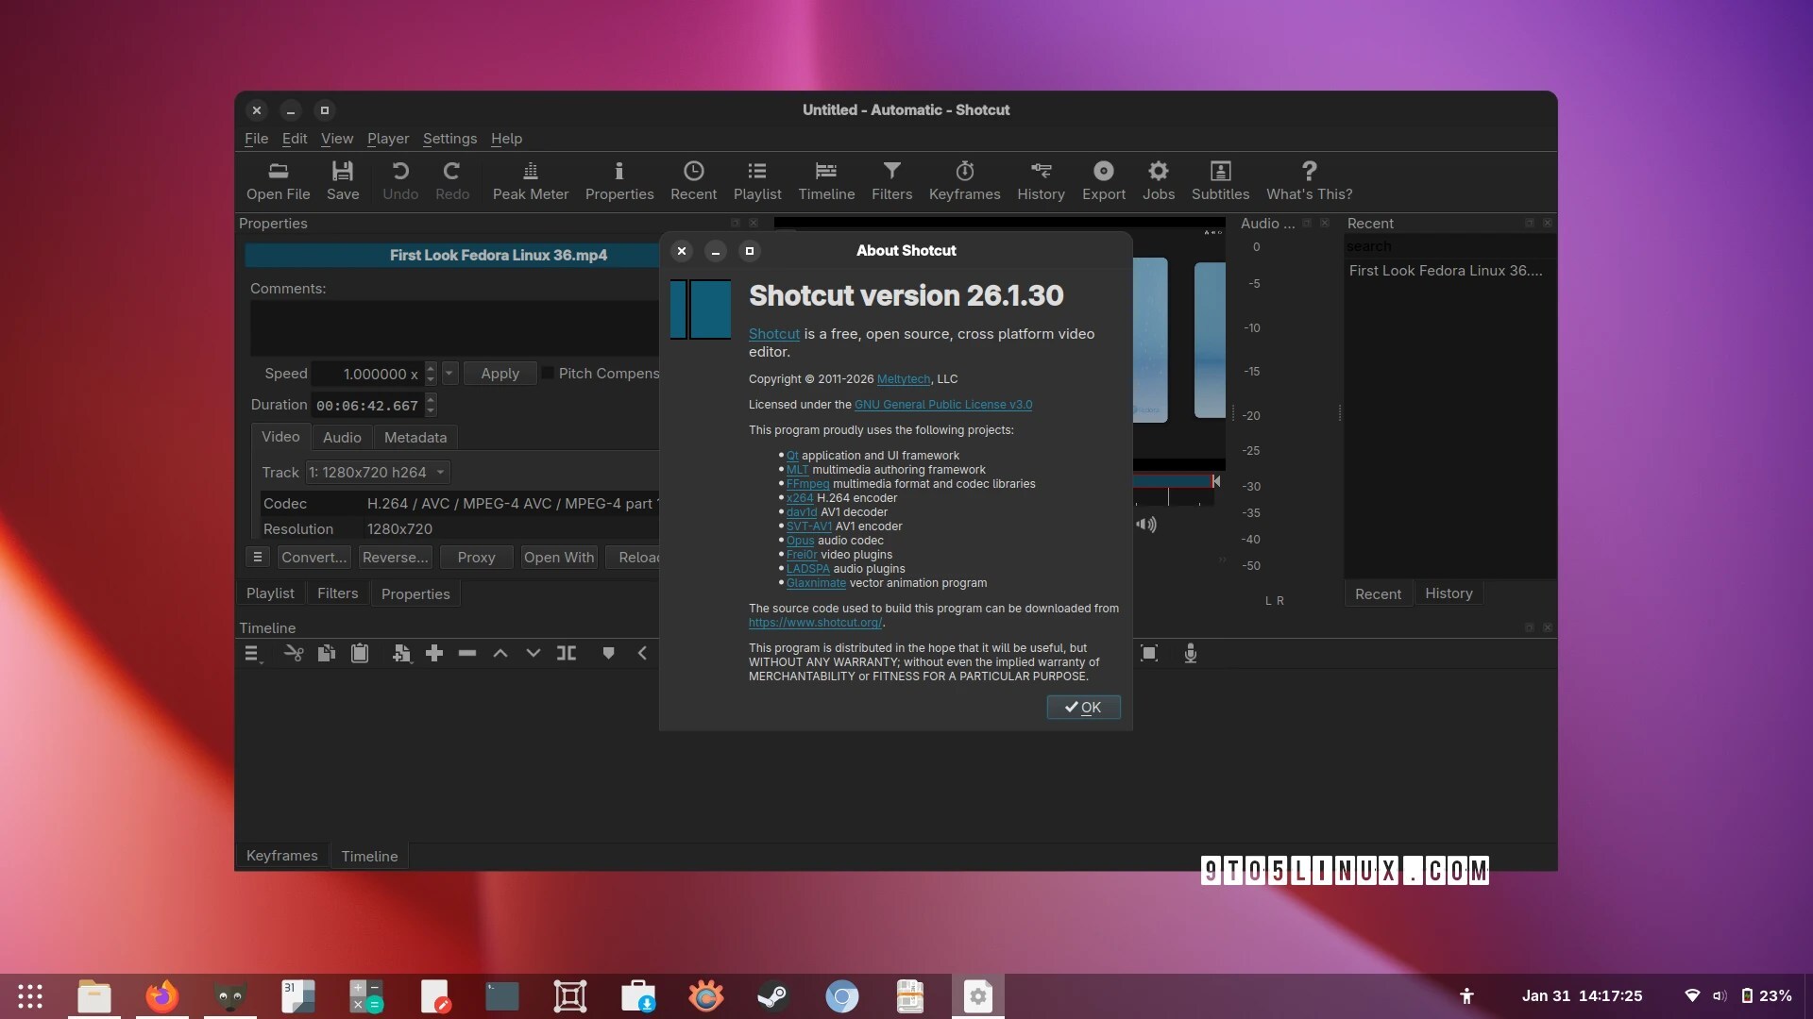This screenshot has height=1019, width=1813.
Task: Click OK in About Shotcut dialog
Action: coord(1083,707)
